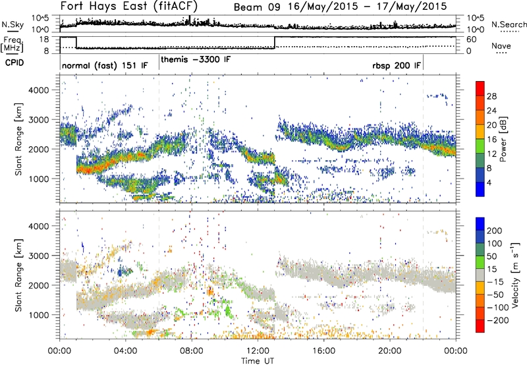Image resolution: width=527 pixels, height=365 pixels.
Task: Click the 'Power [dB]' colorbar label
Action: tap(503, 139)
